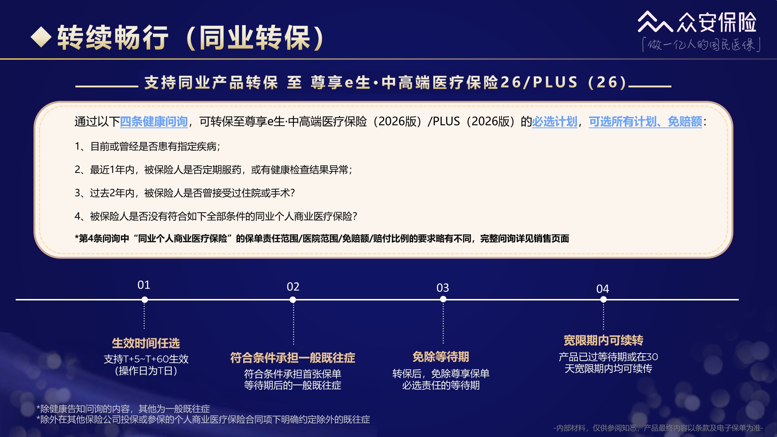777x437 pixels.
Task: Click question 2 最近1年内 定期服药
Action: (213, 170)
